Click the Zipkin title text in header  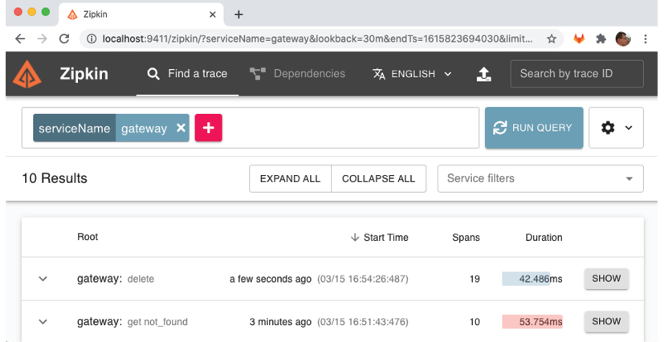pyautogui.click(x=84, y=74)
